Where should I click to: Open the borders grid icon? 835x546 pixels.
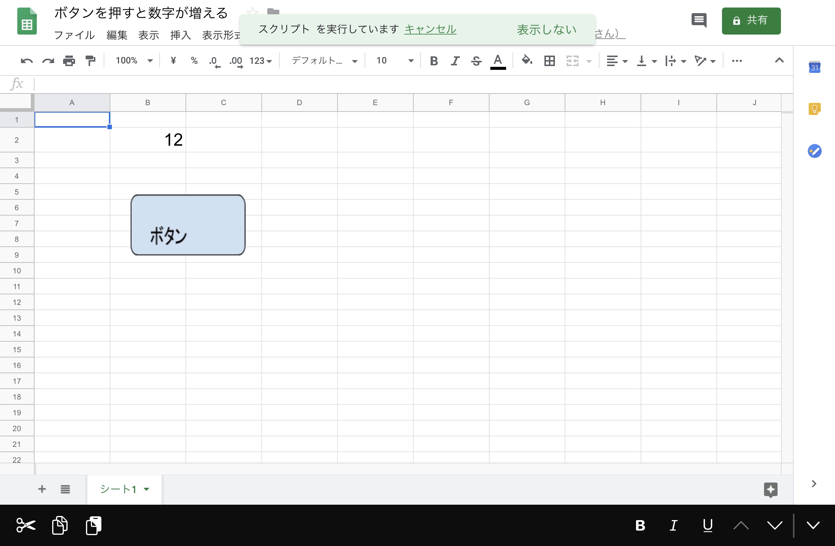pyautogui.click(x=549, y=61)
